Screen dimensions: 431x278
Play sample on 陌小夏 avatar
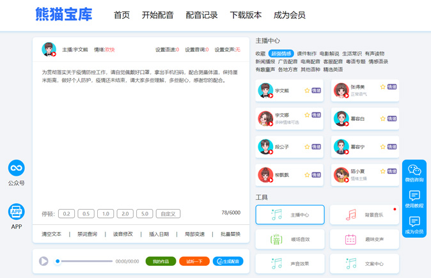[347, 180]
